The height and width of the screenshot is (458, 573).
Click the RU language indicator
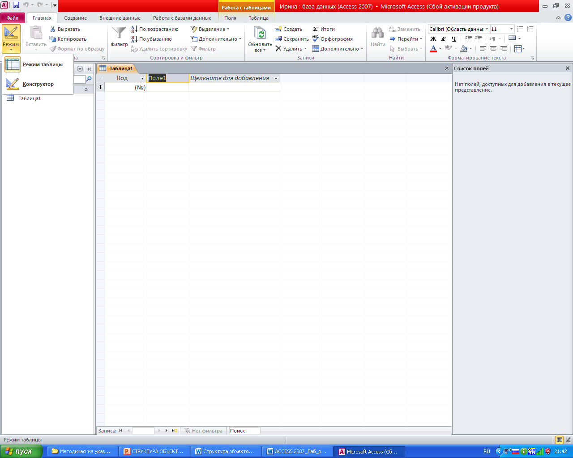point(487,451)
